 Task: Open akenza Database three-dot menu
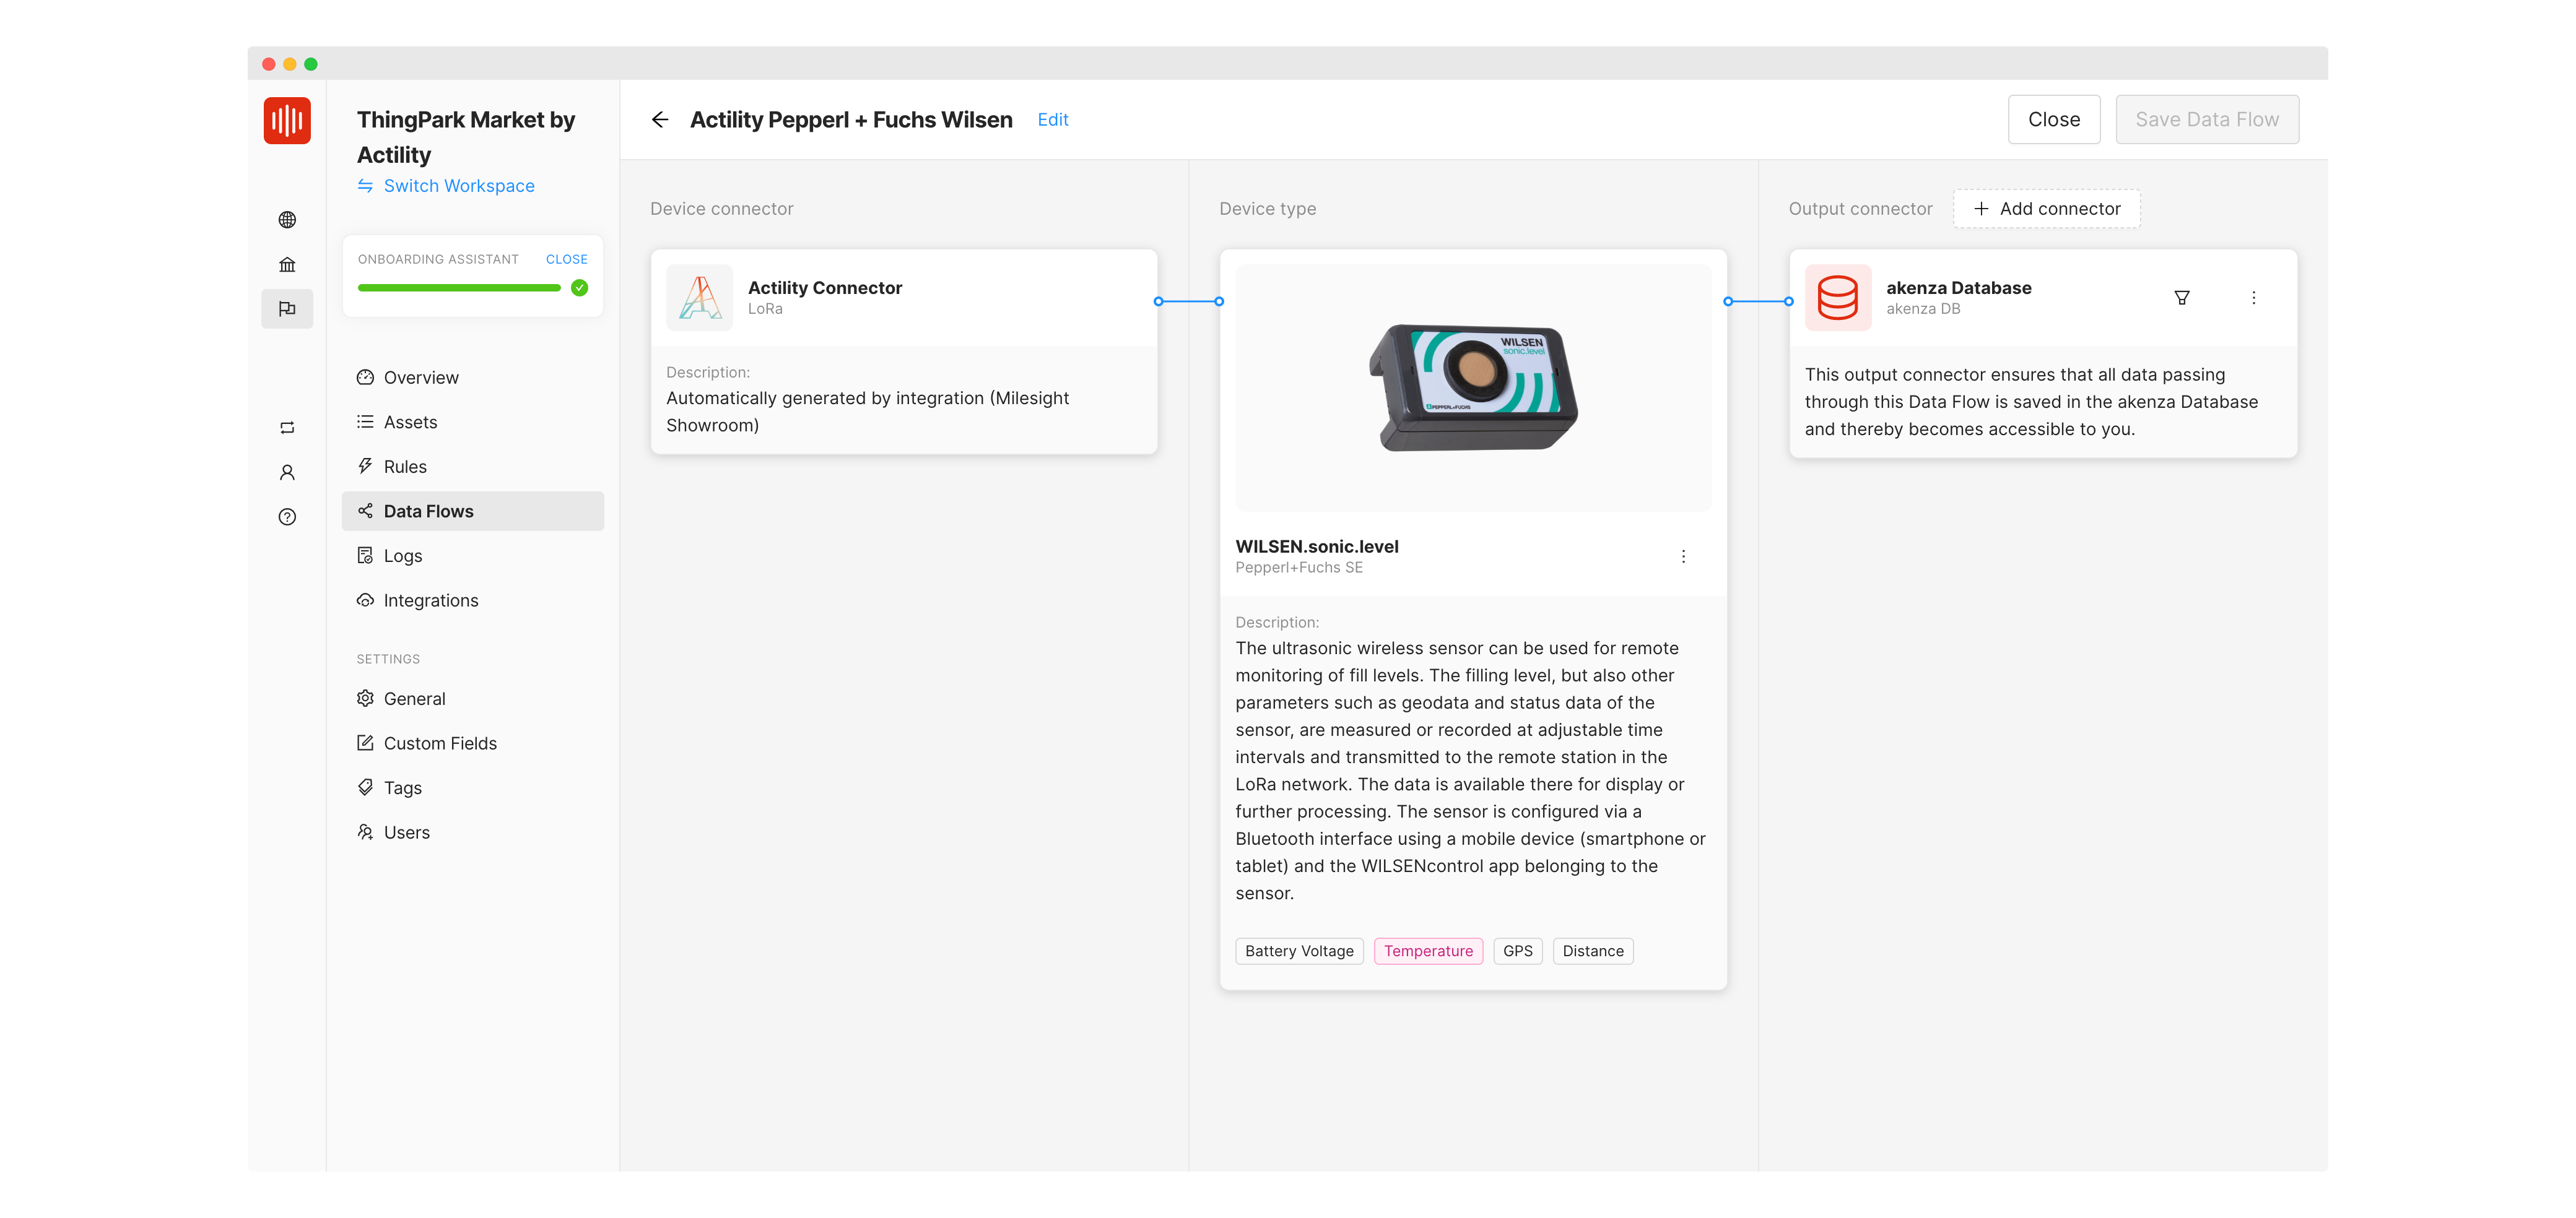point(2254,298)
